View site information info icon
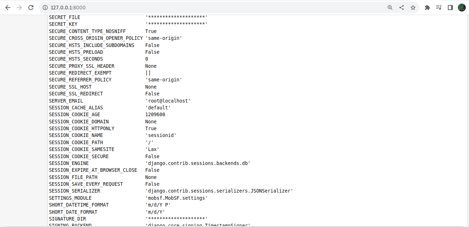 click(44, 7)
